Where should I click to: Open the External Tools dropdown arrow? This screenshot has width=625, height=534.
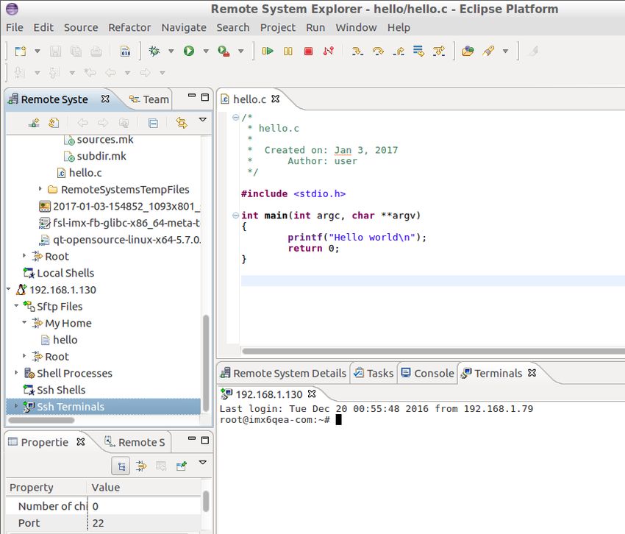pyautogui.click(x=240, y=51)
